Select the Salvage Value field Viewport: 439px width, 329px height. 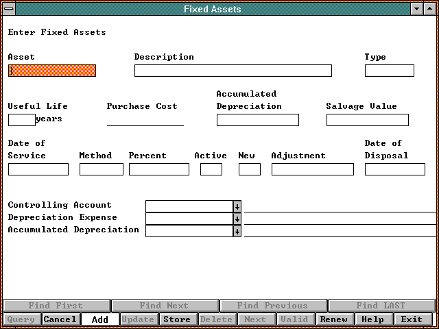click(367, 120)
